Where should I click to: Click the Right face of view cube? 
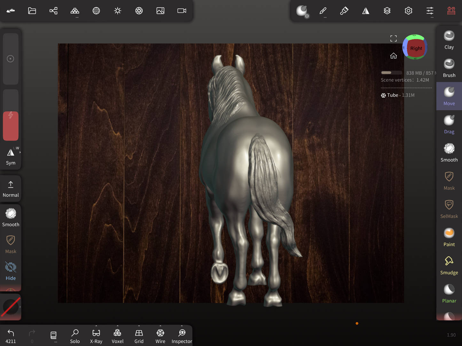tap(416, 49)
